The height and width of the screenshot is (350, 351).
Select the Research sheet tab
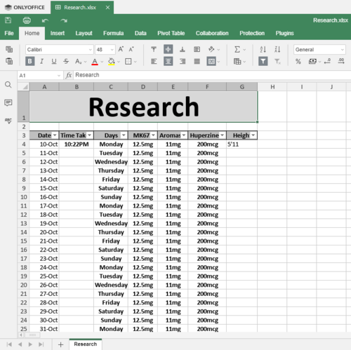click(x=86, y=344)
